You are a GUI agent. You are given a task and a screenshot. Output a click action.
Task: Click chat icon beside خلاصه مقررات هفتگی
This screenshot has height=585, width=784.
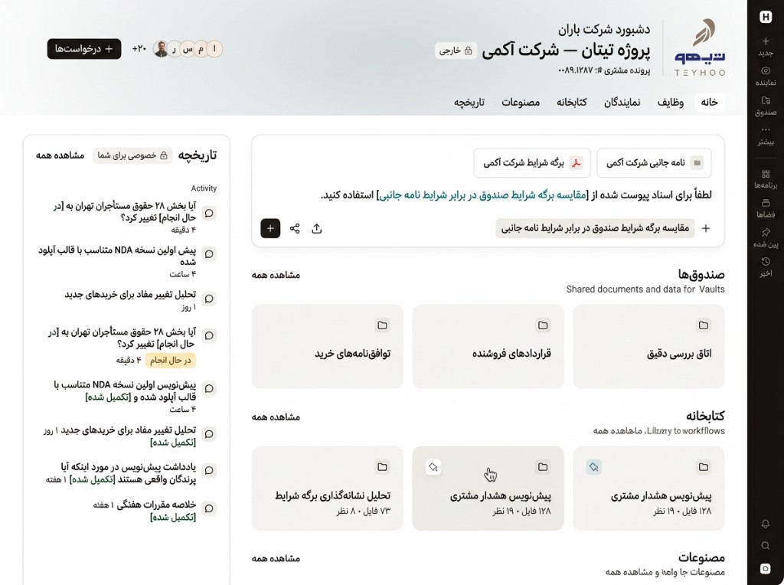[210, 508]
